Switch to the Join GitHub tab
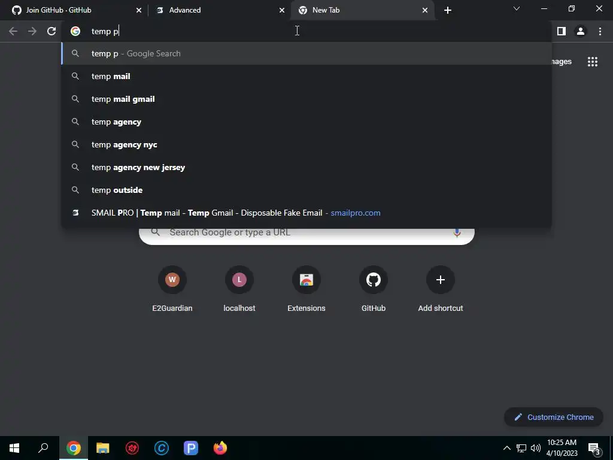 (74, 10)
